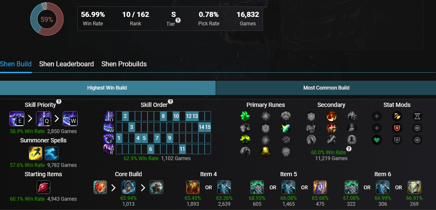Click skill order cell 6 in R row
This screenshot has width=436, height=210.
(x=151, y=149)
